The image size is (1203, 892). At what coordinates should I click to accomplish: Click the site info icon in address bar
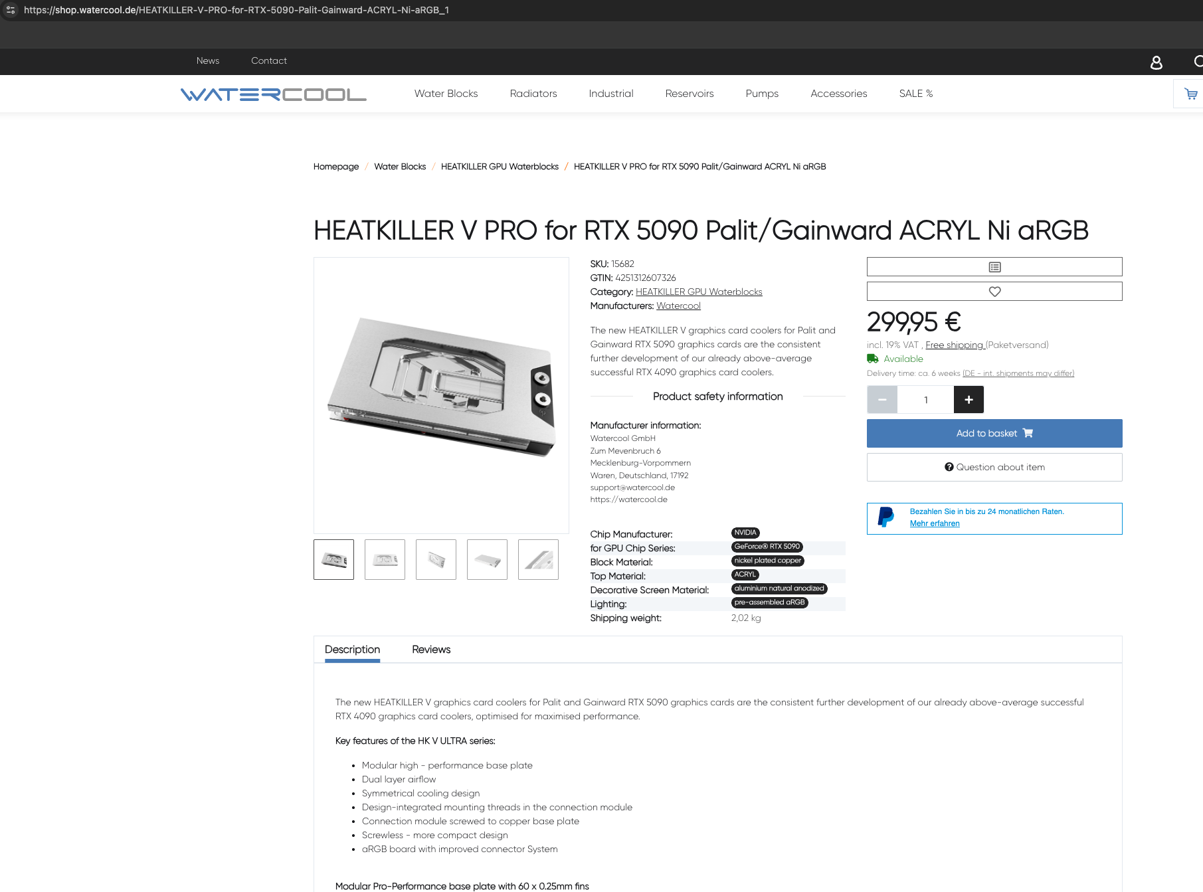(x=11, y=10)
